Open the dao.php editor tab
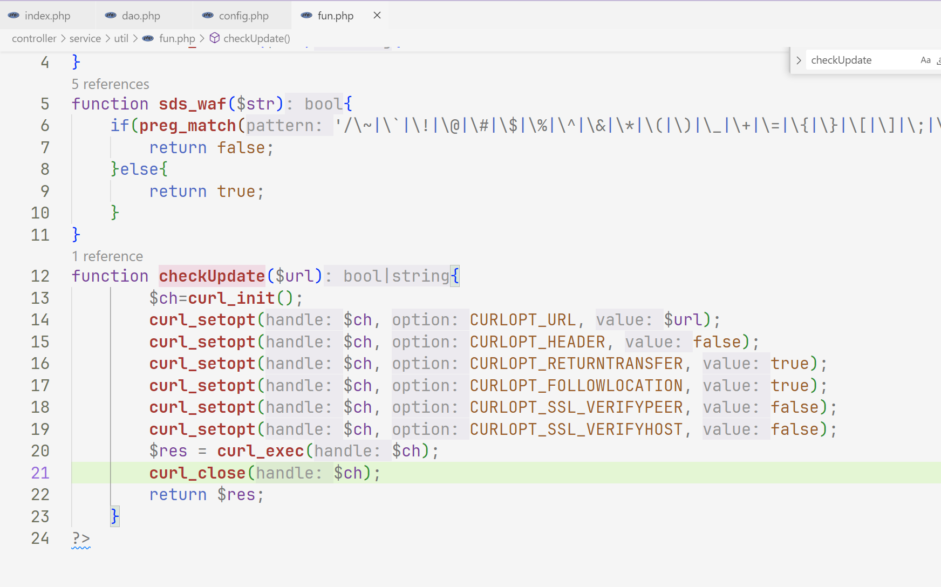Screen dimensions: 941x587 coord(141,16)
